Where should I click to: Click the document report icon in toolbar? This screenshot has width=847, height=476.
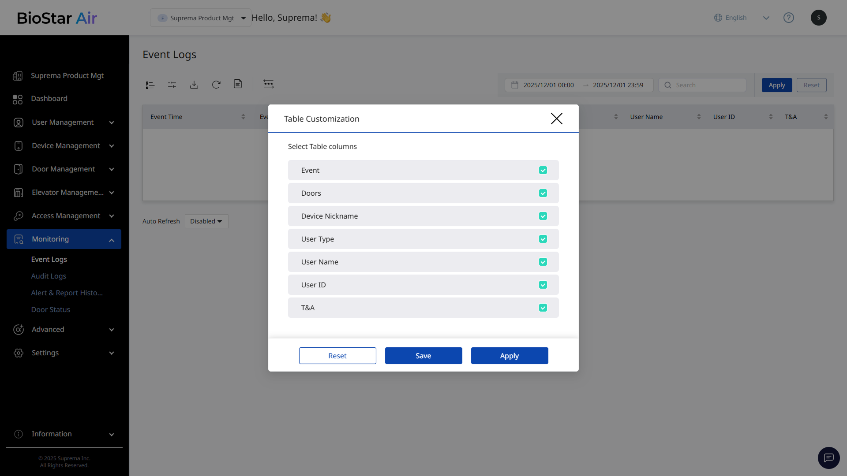click(x=238, y=84)
